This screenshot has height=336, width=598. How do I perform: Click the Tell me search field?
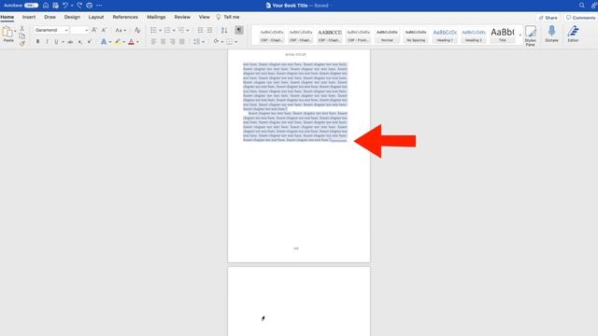228,17
